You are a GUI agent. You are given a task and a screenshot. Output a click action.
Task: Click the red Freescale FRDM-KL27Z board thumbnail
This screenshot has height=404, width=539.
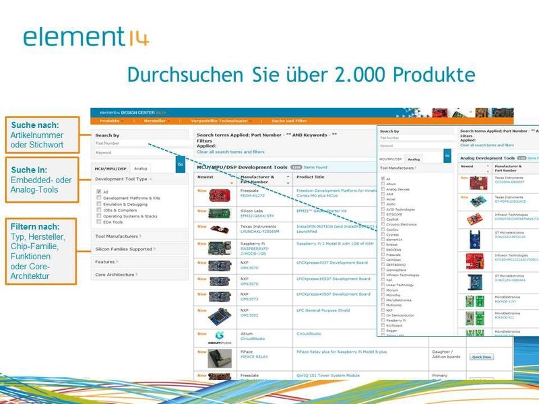[220, 196]
